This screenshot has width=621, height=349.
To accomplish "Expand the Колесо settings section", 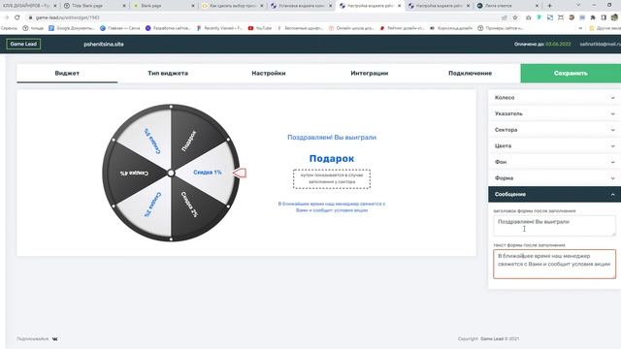I will pos(554,97).
